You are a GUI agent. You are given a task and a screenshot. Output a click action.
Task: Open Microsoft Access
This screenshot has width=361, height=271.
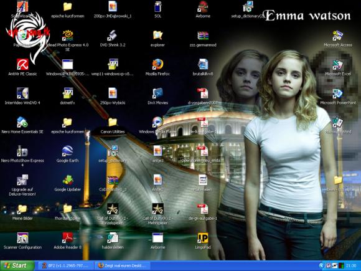tap(338, 36)
